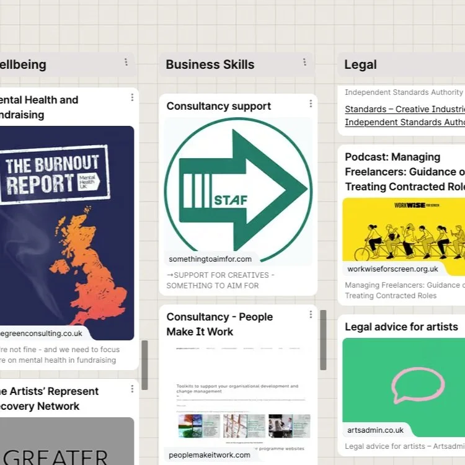465x465 pixels.
Task: Click the Consultancy - People Make It Work title
Action: tap(219, 324)
